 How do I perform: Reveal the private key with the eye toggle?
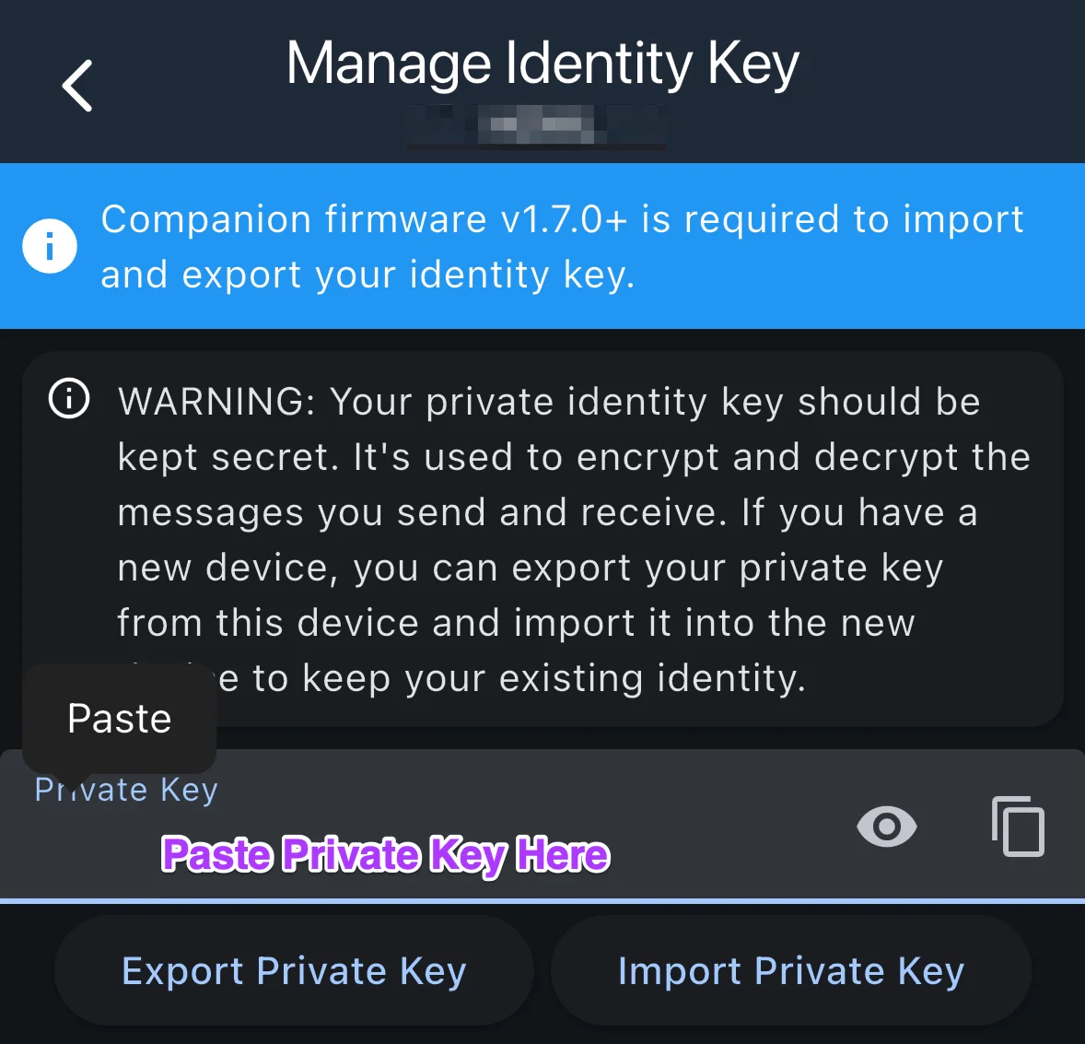point(886,827)
